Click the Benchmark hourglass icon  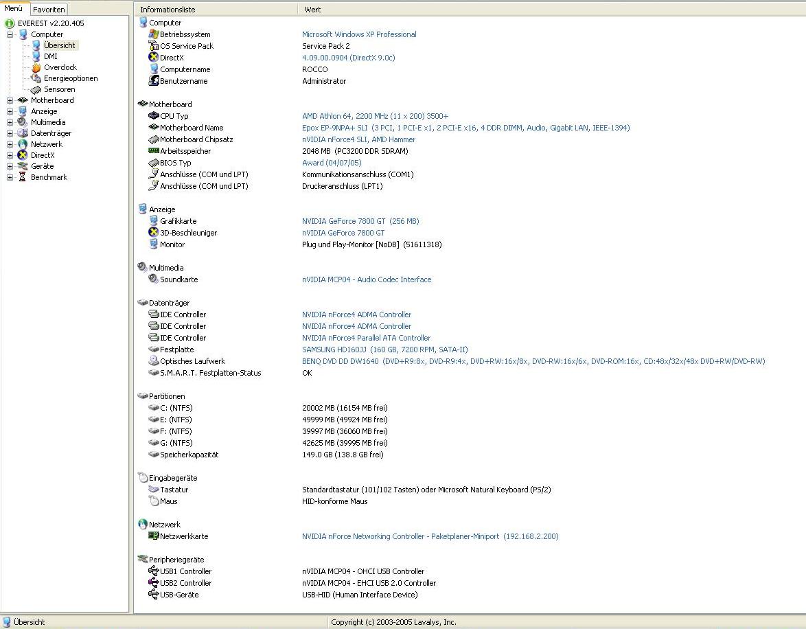(x=23, y=177)
